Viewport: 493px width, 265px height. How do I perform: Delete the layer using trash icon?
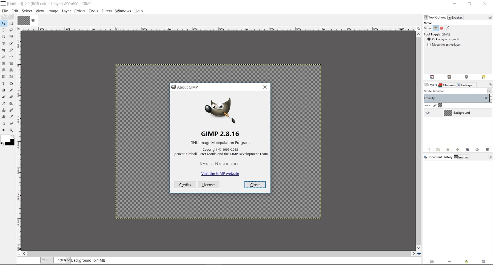487,150
